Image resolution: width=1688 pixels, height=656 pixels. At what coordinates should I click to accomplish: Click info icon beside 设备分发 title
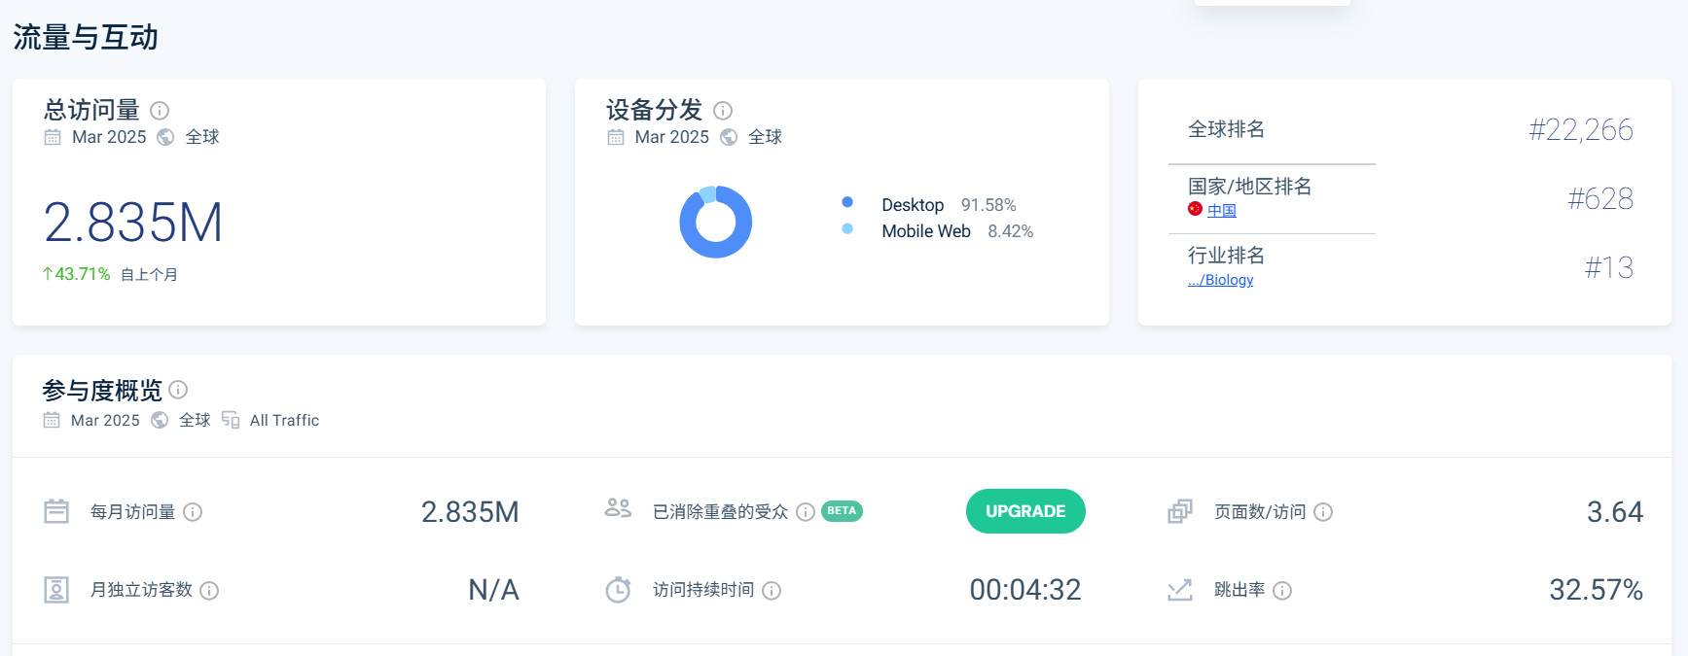pyautogui.click(x=723, y=111)
